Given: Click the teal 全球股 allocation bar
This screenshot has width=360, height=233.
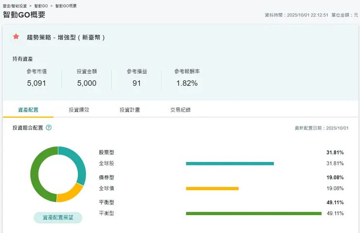Looking at the screenshot, I should point(230,163).
